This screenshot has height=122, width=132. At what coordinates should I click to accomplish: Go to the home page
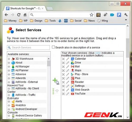pyautogui.click(x=25, y=15)
